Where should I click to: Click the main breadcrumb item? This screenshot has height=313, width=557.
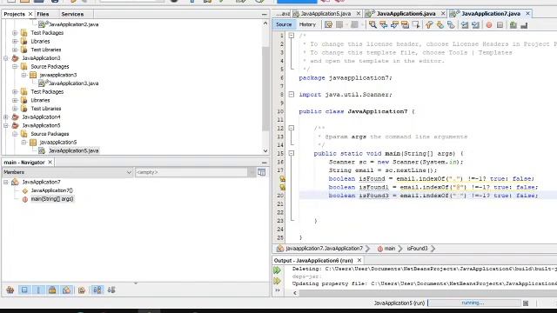pos(386,249)
